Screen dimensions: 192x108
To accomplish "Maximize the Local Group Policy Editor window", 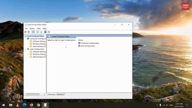I will pyautogui.click(x=122, y=25).
